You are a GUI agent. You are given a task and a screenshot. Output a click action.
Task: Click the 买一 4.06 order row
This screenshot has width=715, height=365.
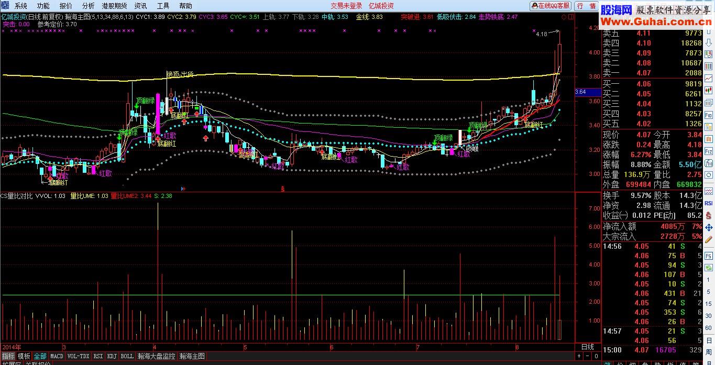click(x=652, y=84)
